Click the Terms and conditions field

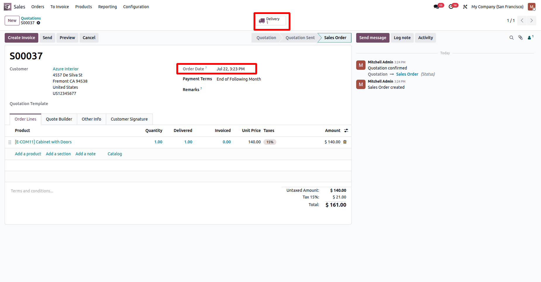[x=32, y=191]
